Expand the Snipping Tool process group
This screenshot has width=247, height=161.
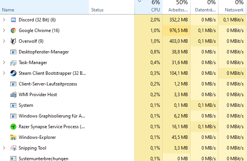pyautogui.click(x=4, y=148)
